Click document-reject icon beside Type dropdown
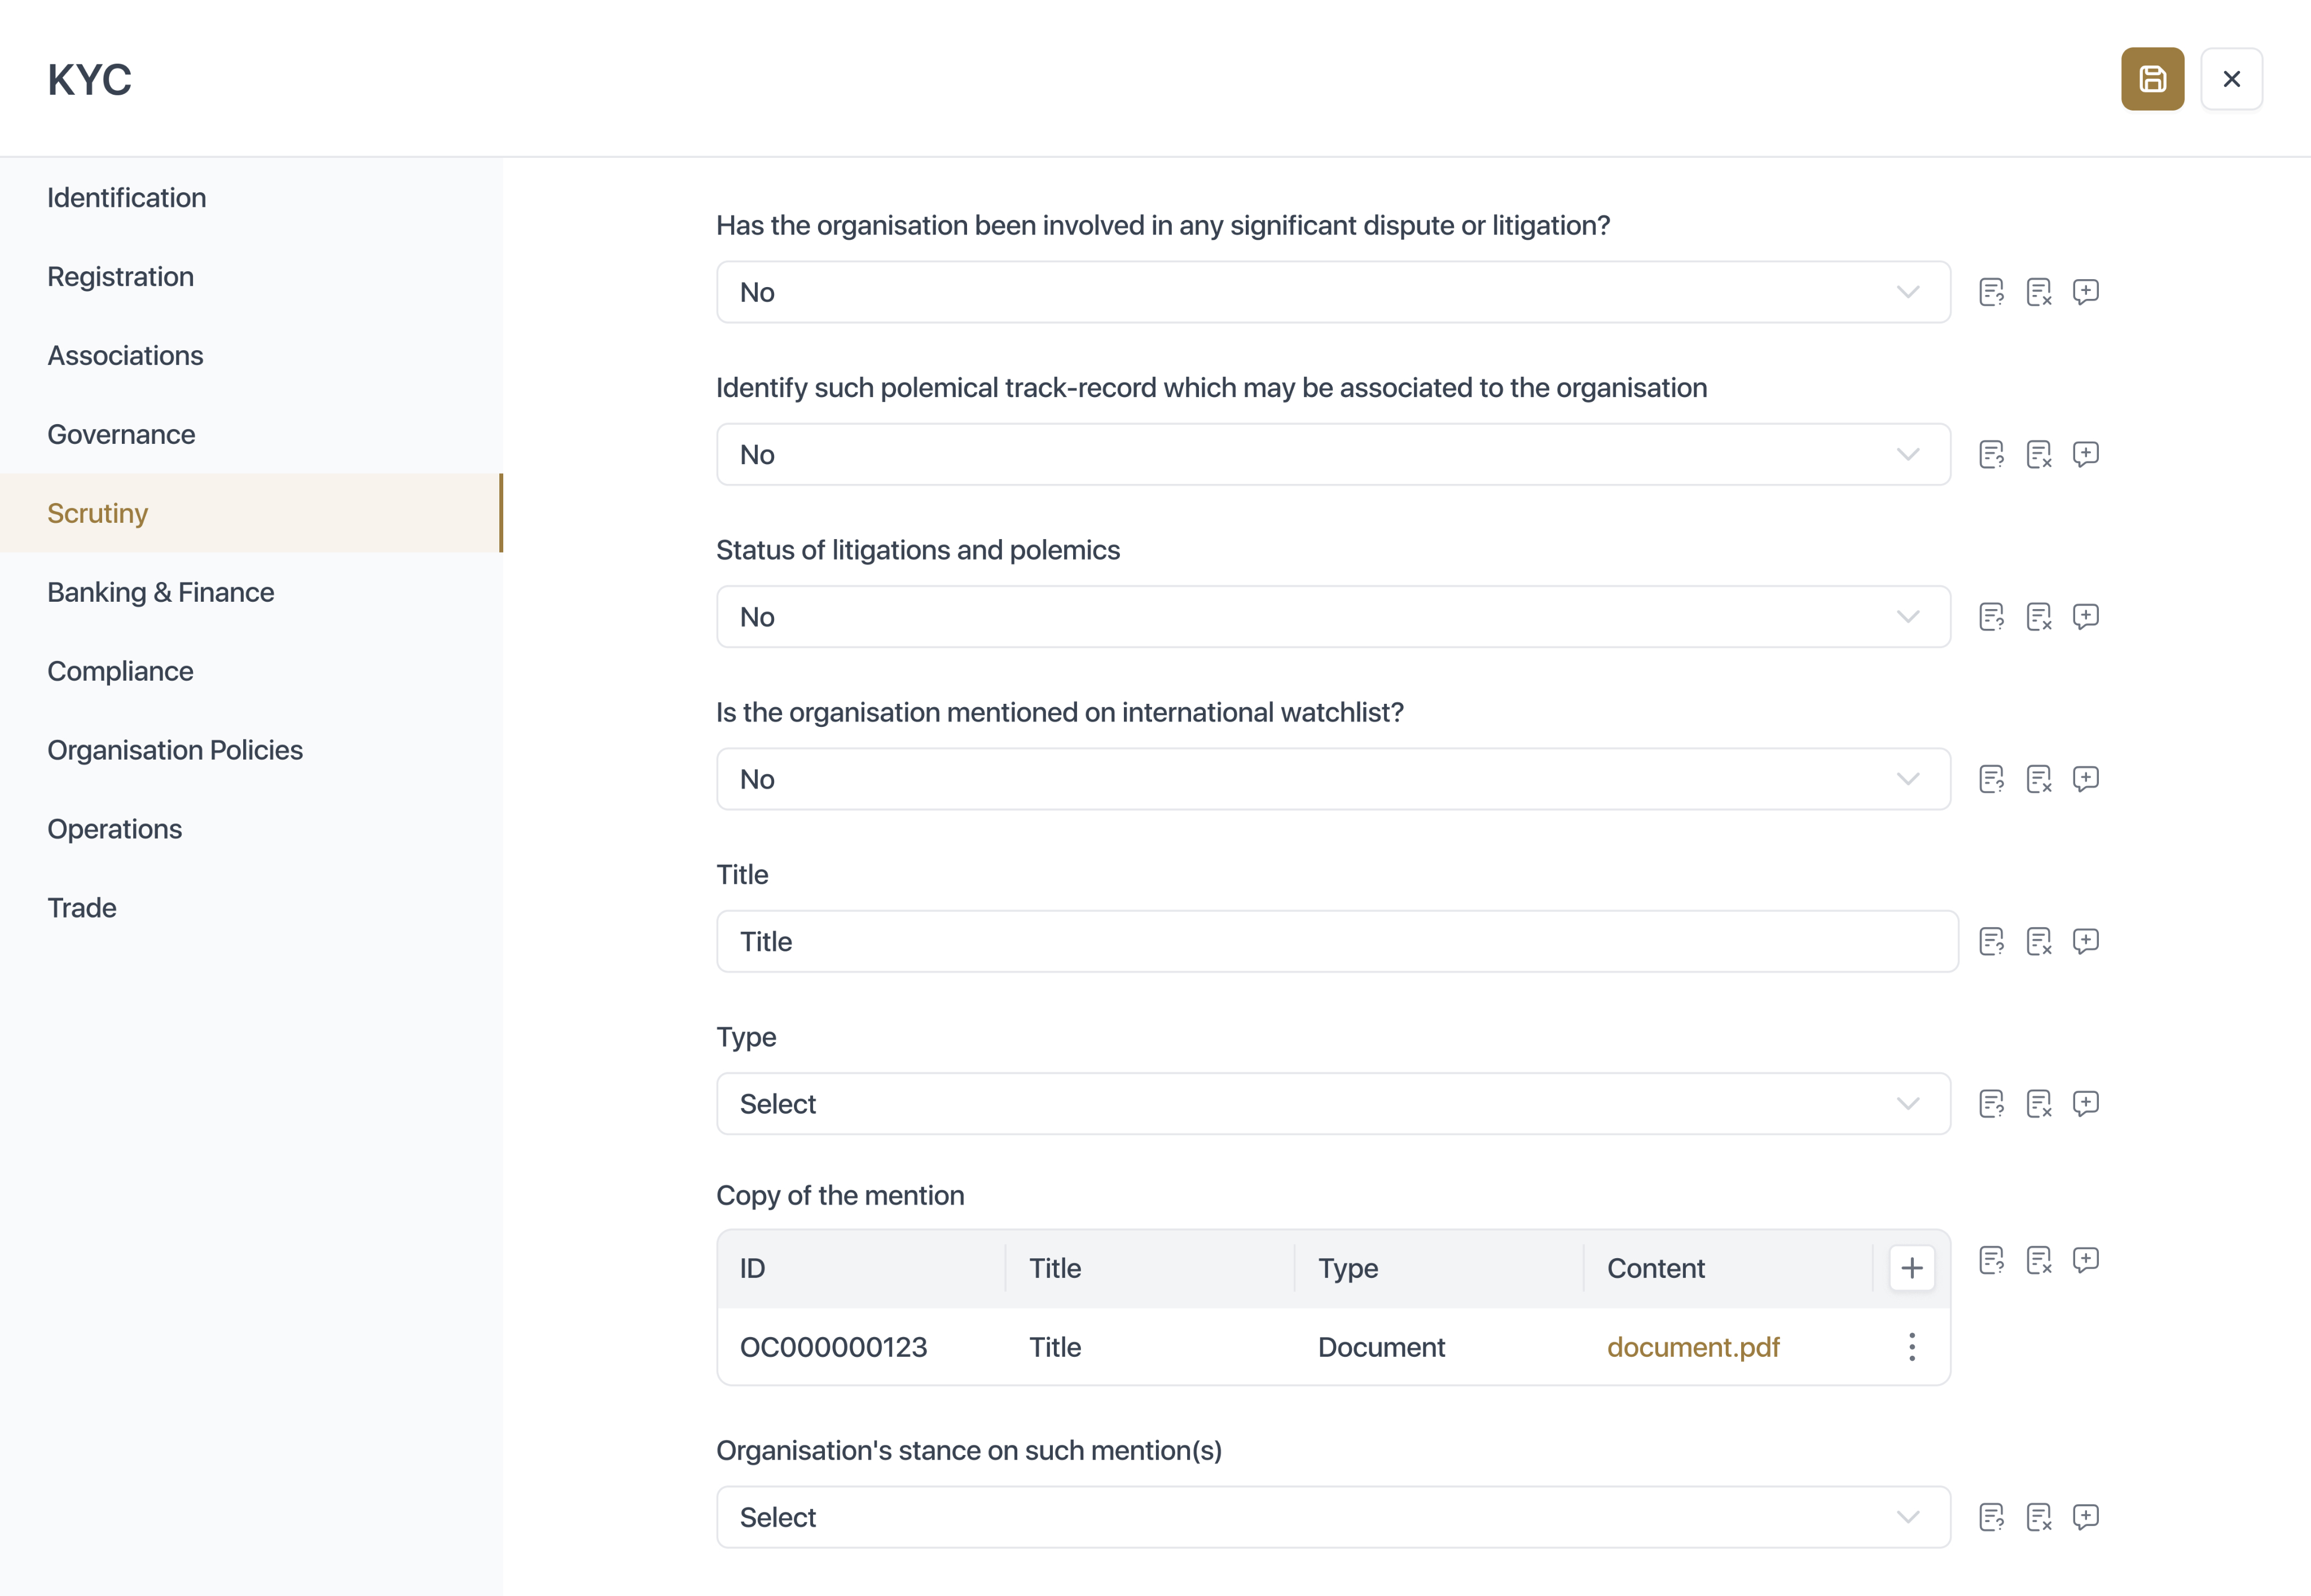 click(2038, 1103)
